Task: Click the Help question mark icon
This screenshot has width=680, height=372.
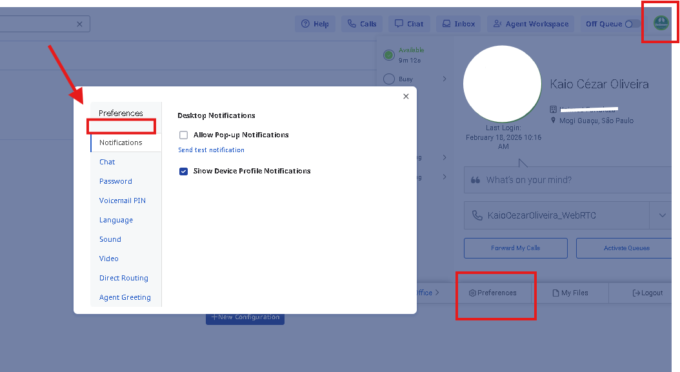Action: point(305,24)
